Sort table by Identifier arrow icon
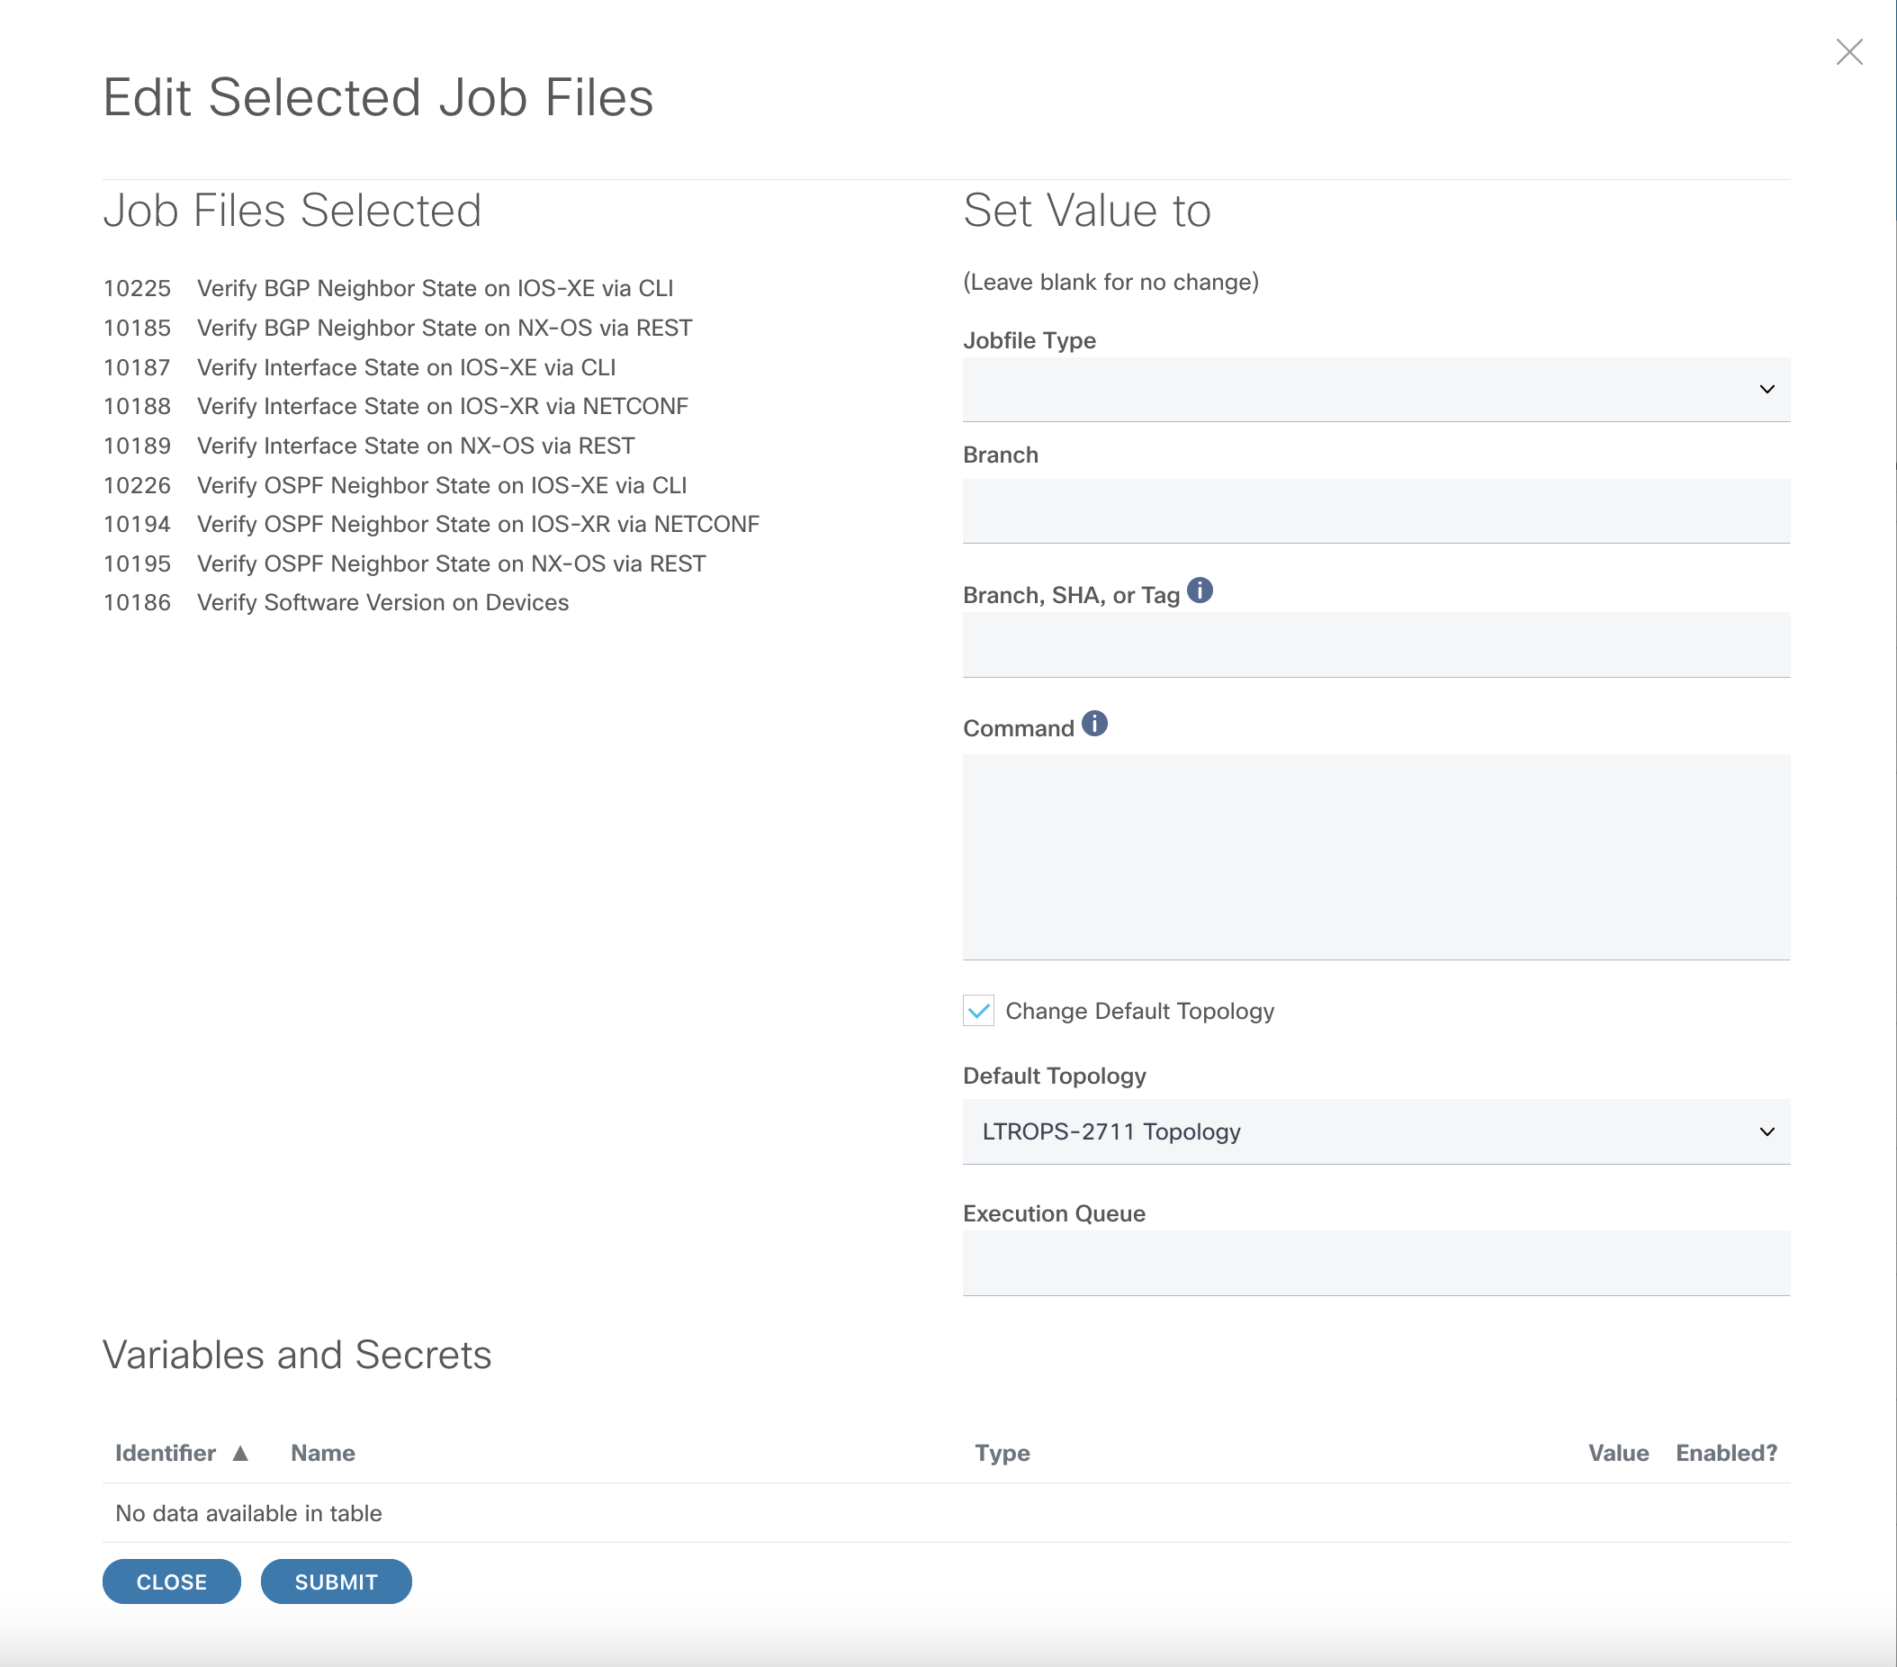 (x=240, y=1453)
